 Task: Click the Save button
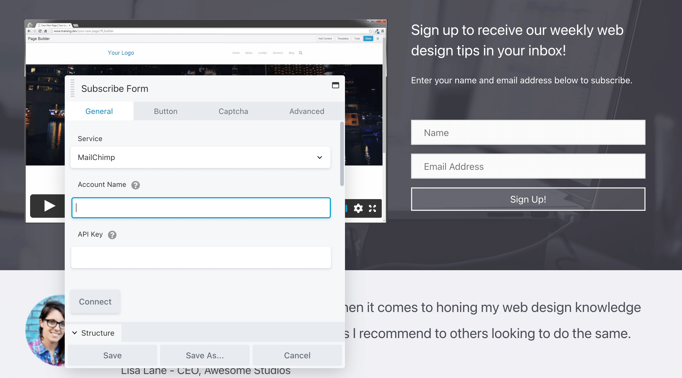point(112,355)
